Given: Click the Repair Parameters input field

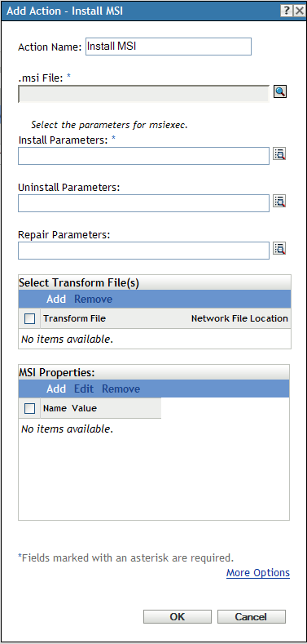Looking at the screenshot, I should point(144,251).
